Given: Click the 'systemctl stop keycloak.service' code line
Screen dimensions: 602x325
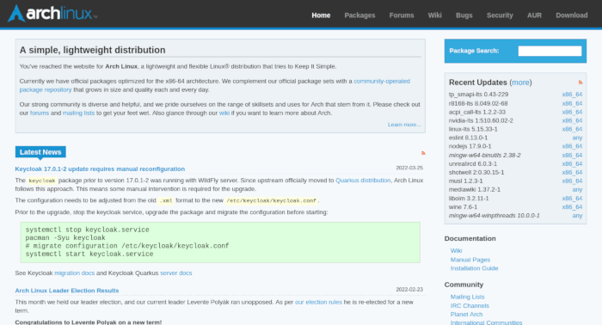Looking at the screenshot, I should pyautogui.click(x=87, y=230).
